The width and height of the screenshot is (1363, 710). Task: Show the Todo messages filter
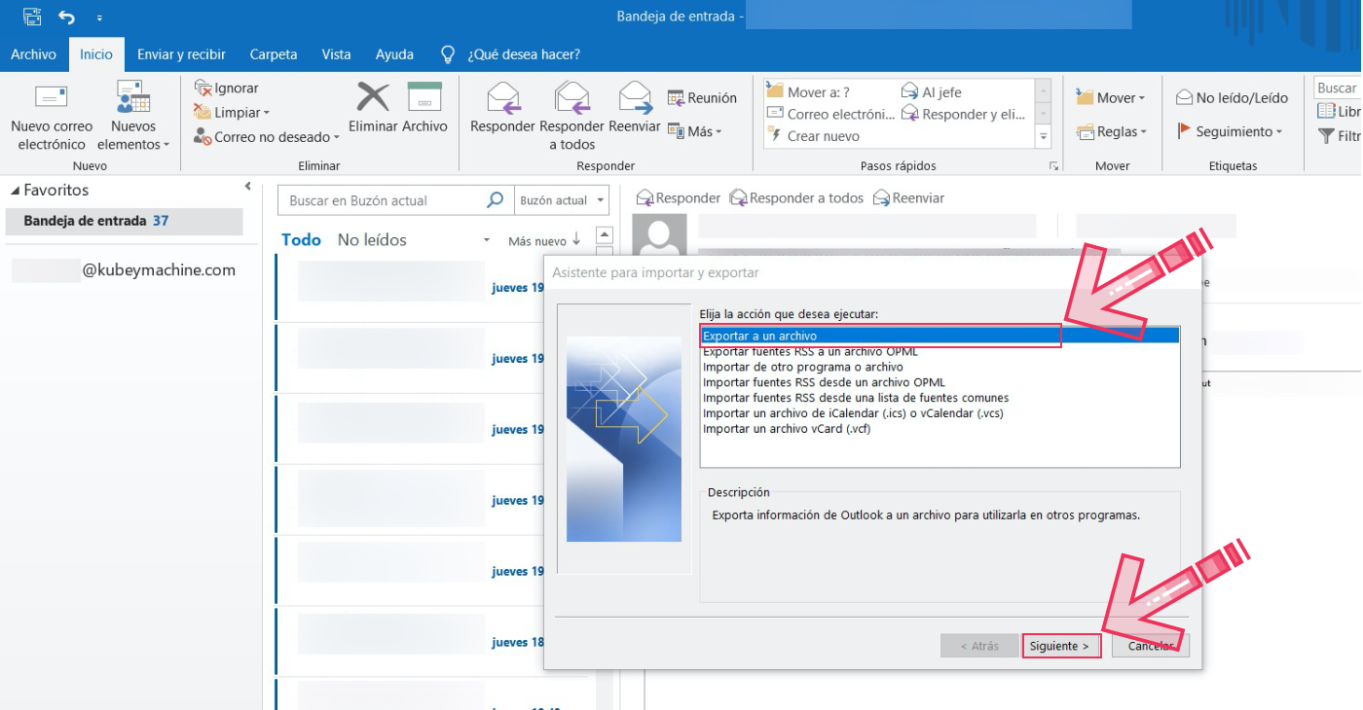[x=301, y=240]
